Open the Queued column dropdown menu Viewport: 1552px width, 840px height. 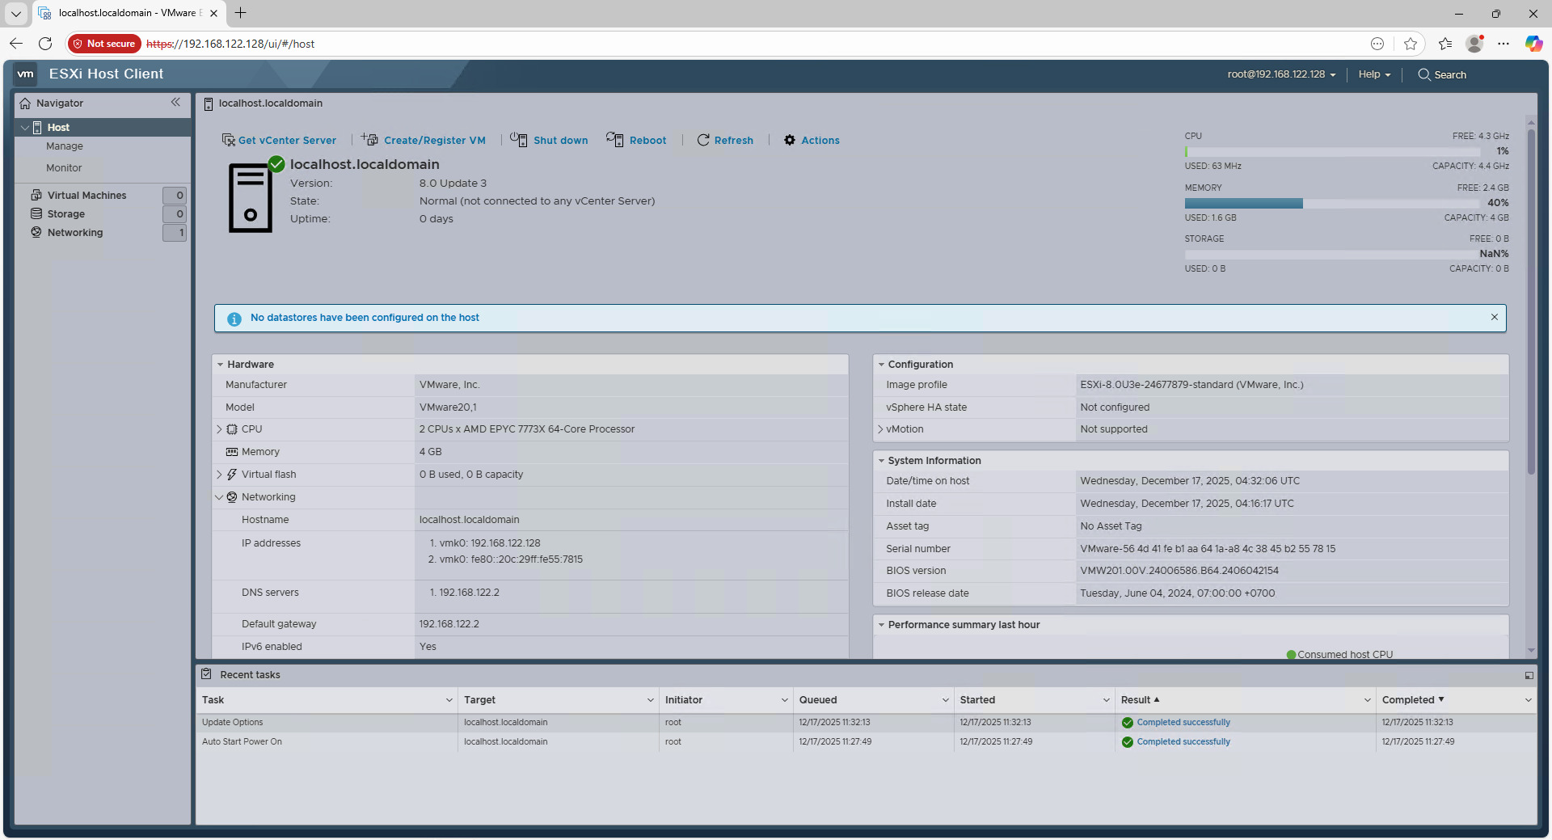(x=946, y=700)
